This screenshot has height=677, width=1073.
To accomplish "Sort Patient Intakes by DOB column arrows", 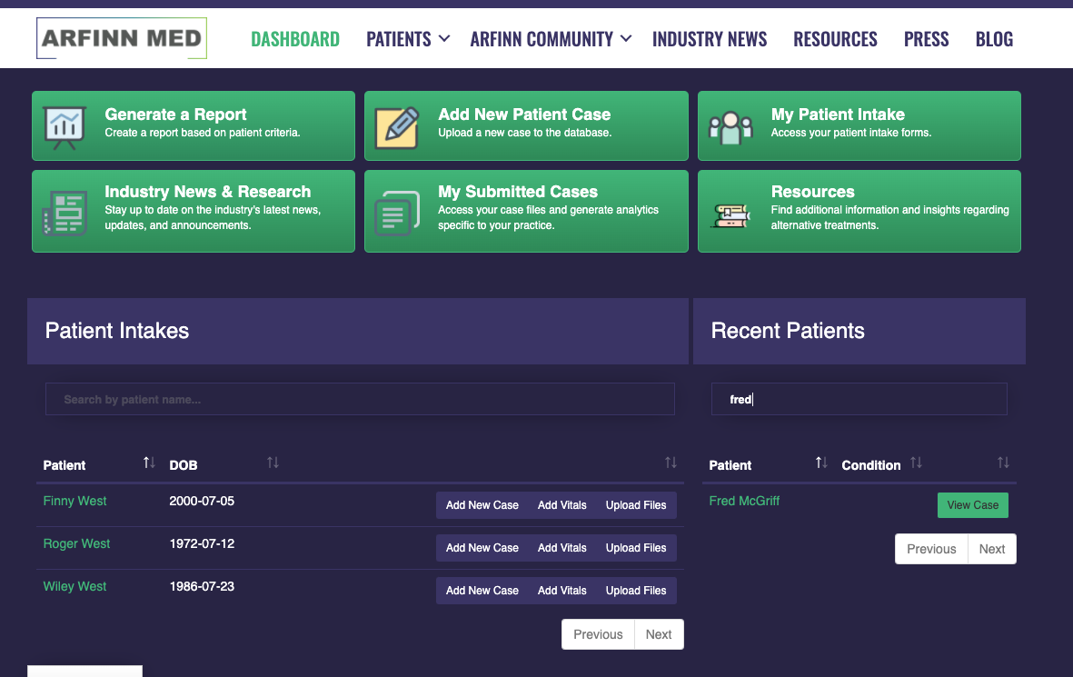I will click(273, 463).
